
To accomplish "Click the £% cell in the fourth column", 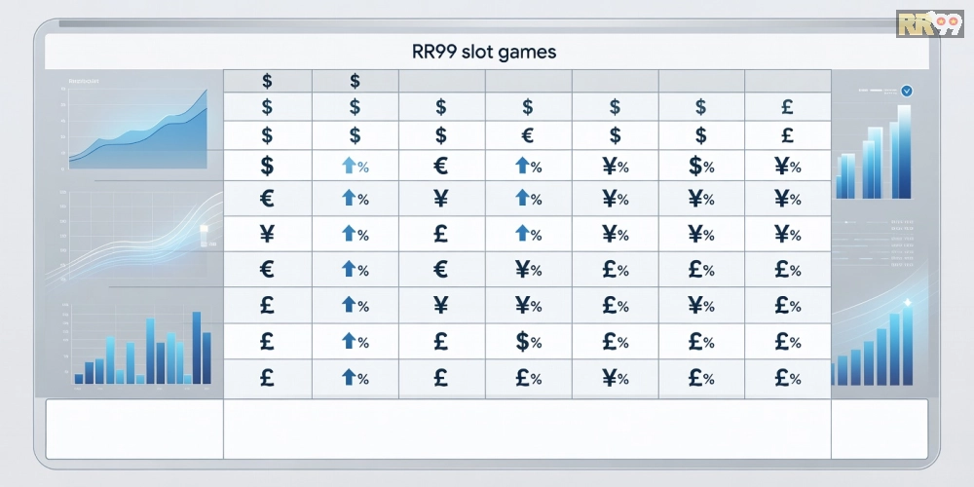I will click(x=529, y=378).
